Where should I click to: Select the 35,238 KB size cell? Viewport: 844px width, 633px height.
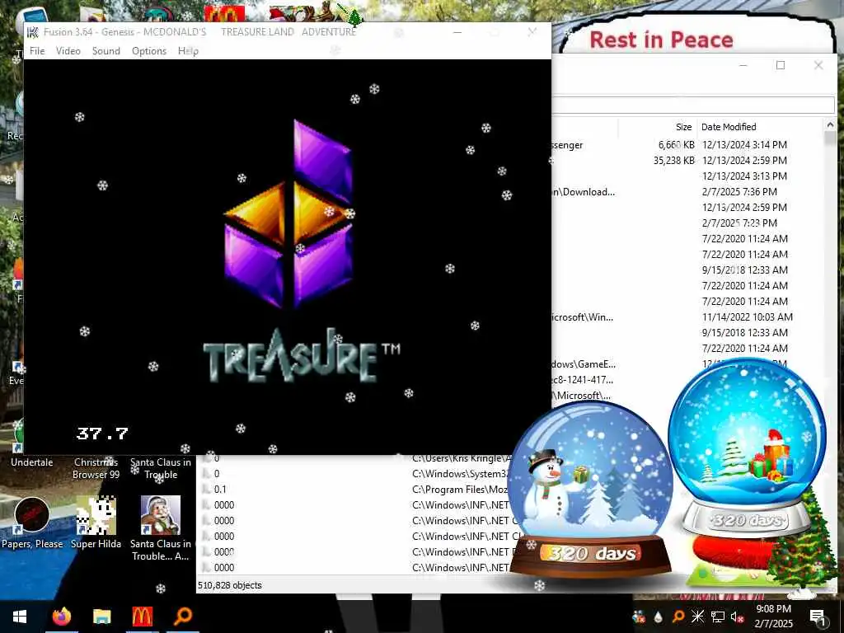point(674,161)
